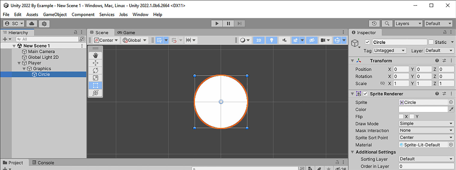The image size is (456, 170).
Task: Open the Layers dropdown in toolbar
Action: (408, 23)
